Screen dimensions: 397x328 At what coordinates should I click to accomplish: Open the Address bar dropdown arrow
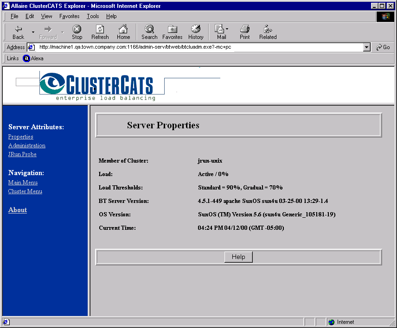coord(366,47)
